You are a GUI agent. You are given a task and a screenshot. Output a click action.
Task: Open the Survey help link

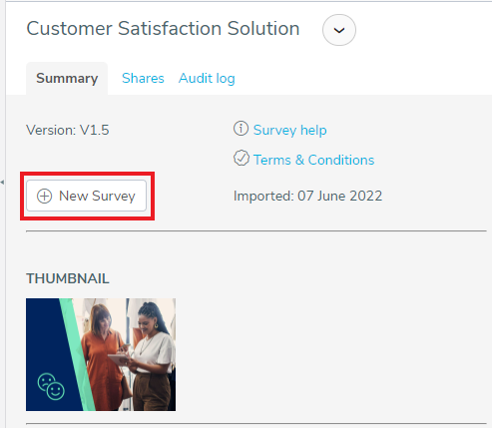point(289,130)
